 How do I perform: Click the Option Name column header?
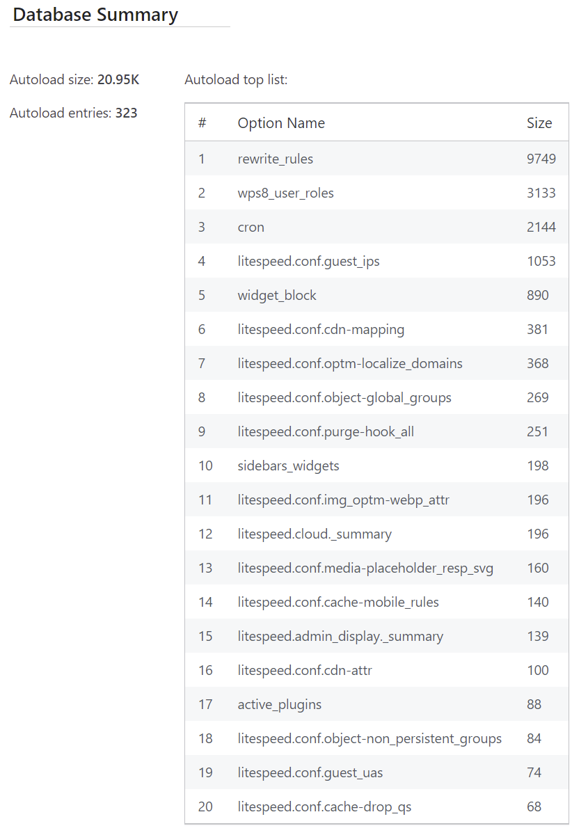[281, 123]
